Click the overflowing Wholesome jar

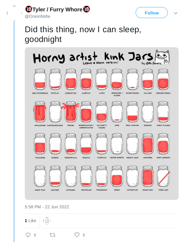pyautogui.click(x=40, y=112)
